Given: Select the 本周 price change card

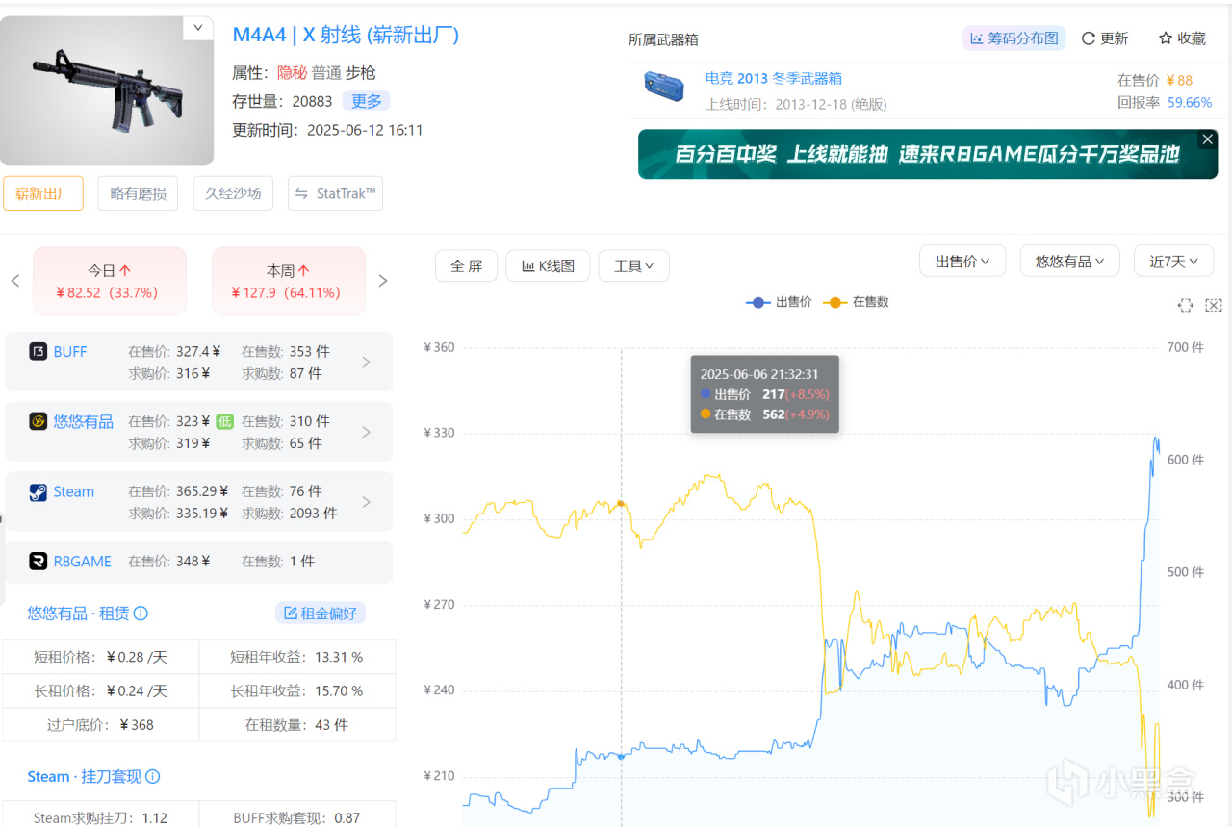Looking at the screenshot, I should (x=289, y=281).
